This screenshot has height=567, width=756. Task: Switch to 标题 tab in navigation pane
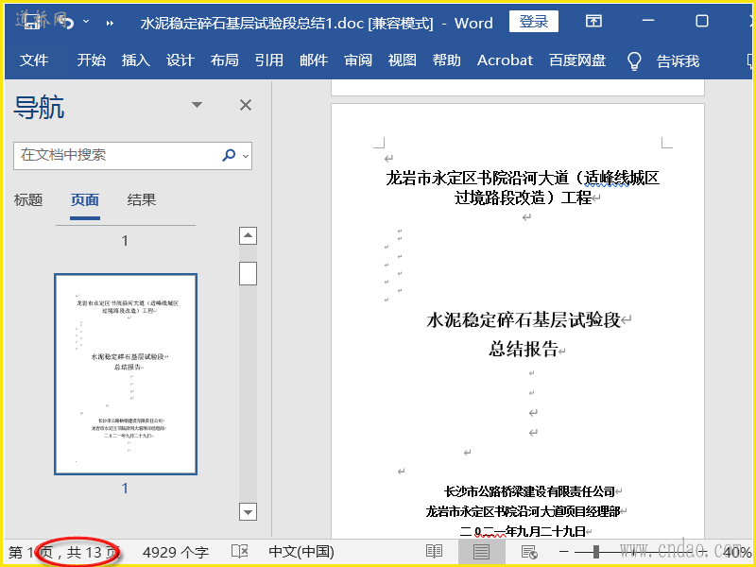(x=28, y=199)
